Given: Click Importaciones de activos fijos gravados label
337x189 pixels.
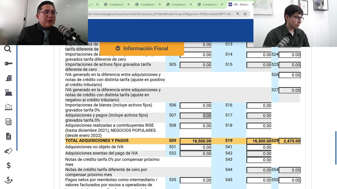Looking at the screenshot, I should point(108,67).
